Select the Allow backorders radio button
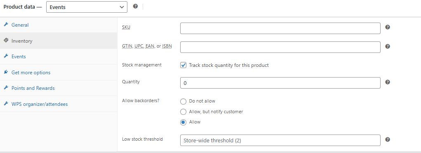The height and width of the screenshot is (153, 421). 183,122
